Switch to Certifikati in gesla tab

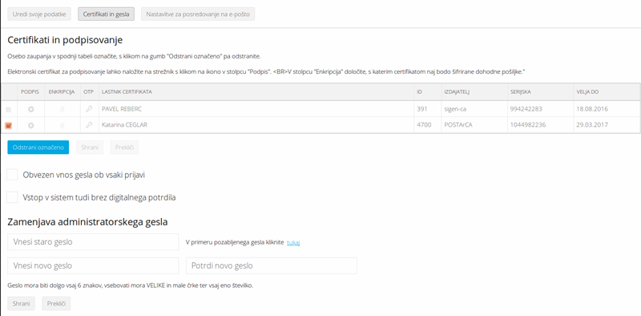pos(107,14)
